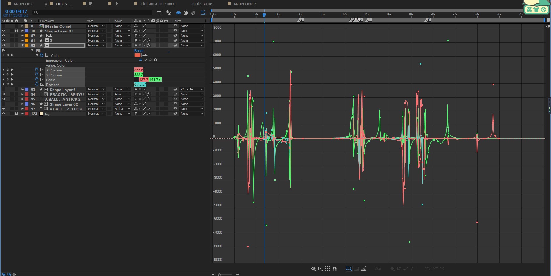Open parent dropdown for Shape Layer 61
This screenshot has height=276, width=551.
pos(192,89)
